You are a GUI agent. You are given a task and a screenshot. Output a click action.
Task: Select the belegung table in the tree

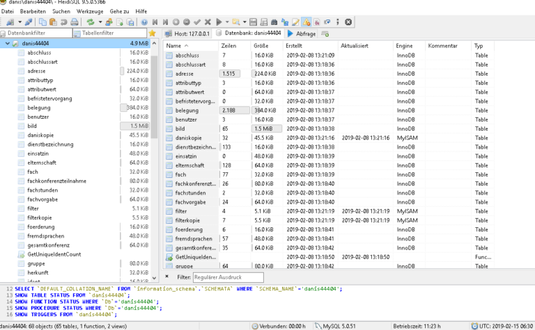tap(39, 107)
